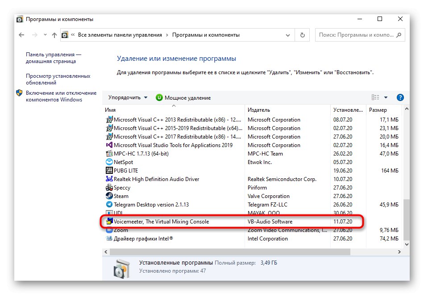This screenshot has height=295, width=424.
Task: Select Visual C++ 2017 Redistributable icon
Action: point(109,136)
